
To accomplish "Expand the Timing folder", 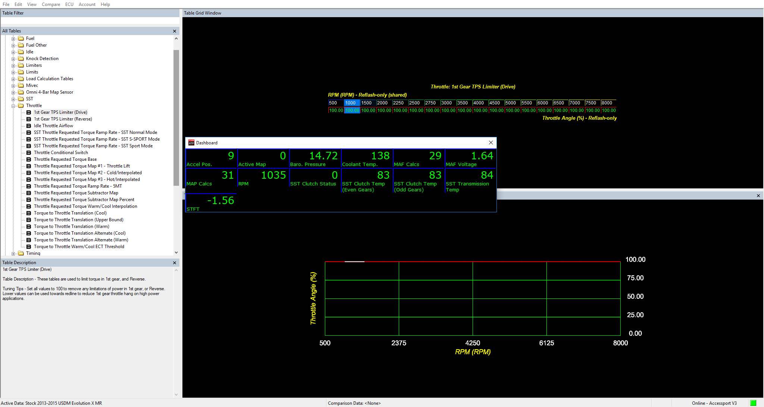I will (13, 254).
